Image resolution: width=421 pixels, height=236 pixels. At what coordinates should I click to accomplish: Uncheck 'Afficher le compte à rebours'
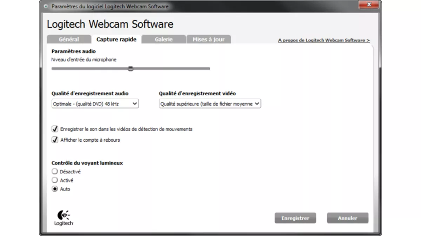pyautogui.click(x=55, y=140)
